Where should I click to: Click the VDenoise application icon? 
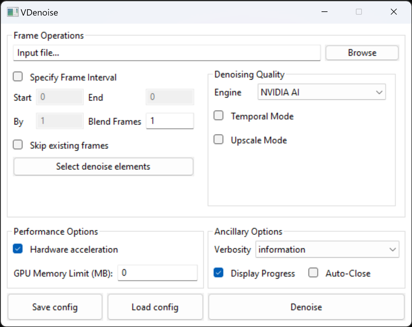pos(13,12)
